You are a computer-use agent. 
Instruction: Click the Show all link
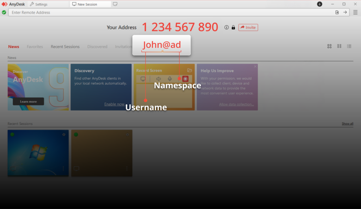pos(347,124)
